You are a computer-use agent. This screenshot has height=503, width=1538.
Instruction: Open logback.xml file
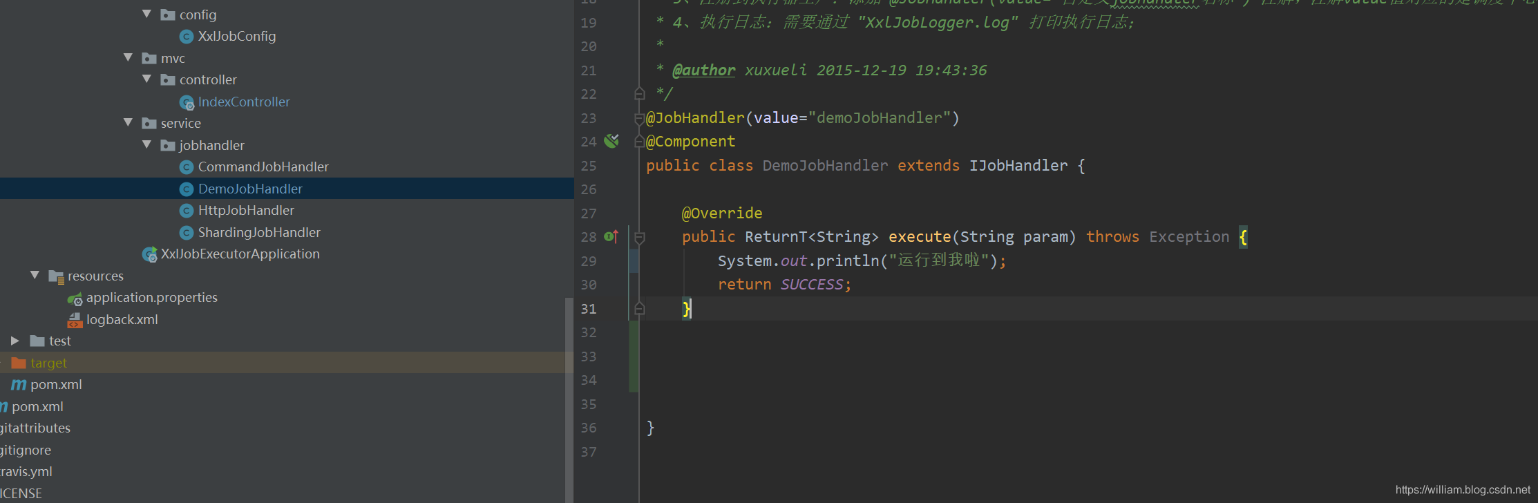point(122,319)
